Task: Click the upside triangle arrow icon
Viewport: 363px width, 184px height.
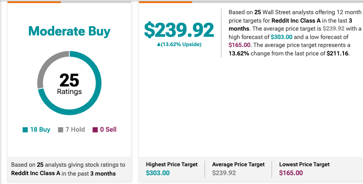Action: coord(159,44)
